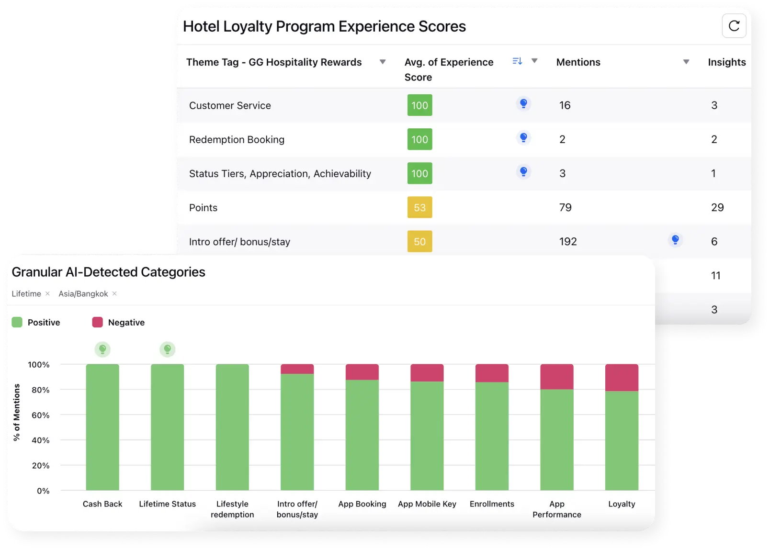
Task: Click insights value 11
Action: (x=715, y=275)
